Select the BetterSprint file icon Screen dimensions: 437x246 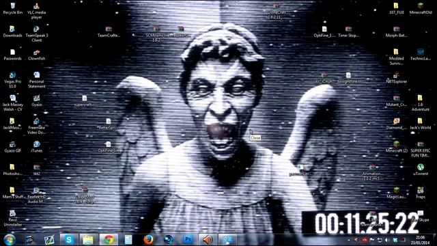[x=108, y=123]
